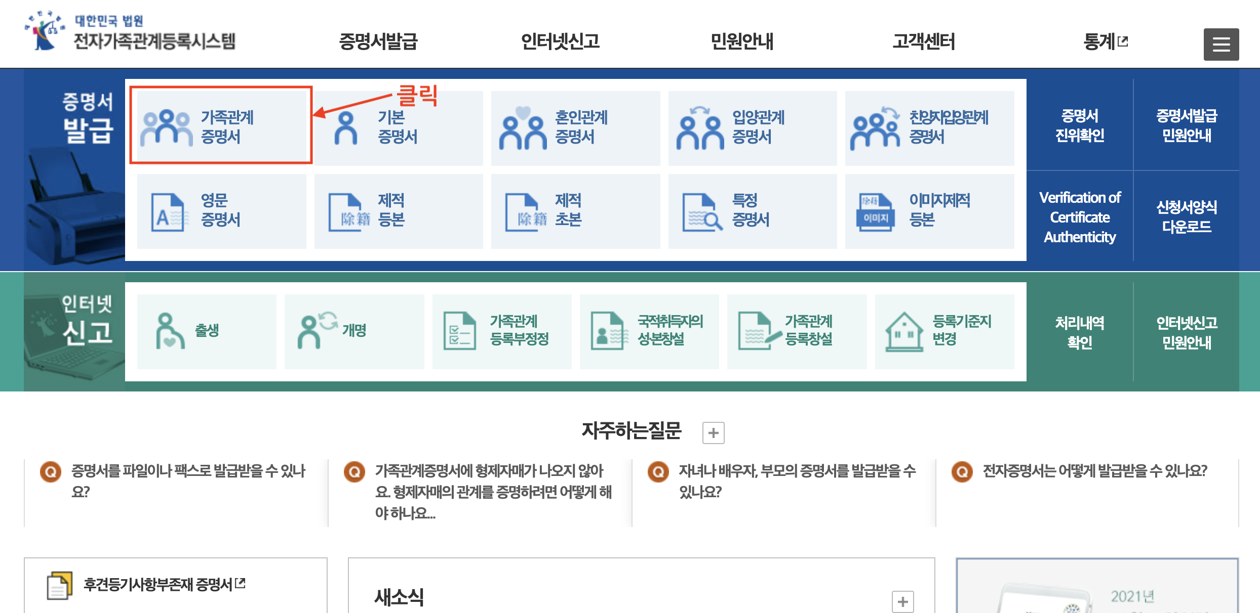Click 자주하는질문 section heading
Screen dimensions: 1260x613
(x=632, y=430)
